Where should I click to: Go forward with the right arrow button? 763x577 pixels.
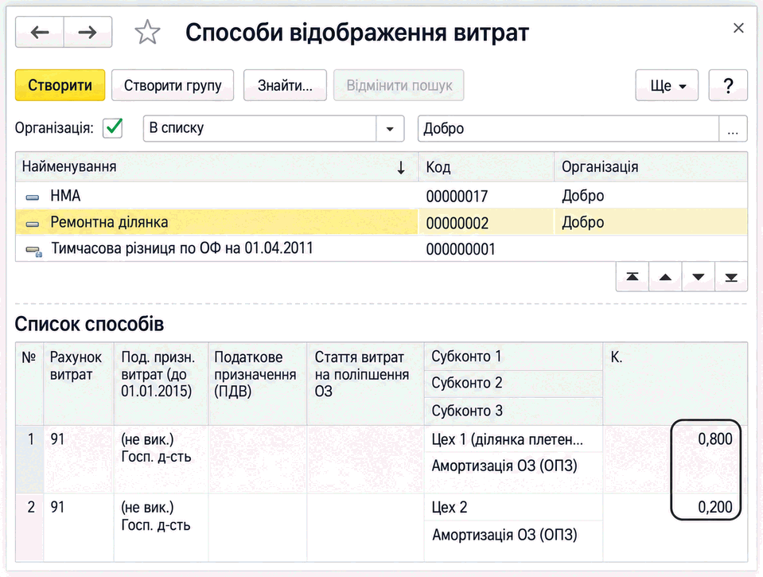[x=88, y=32]
